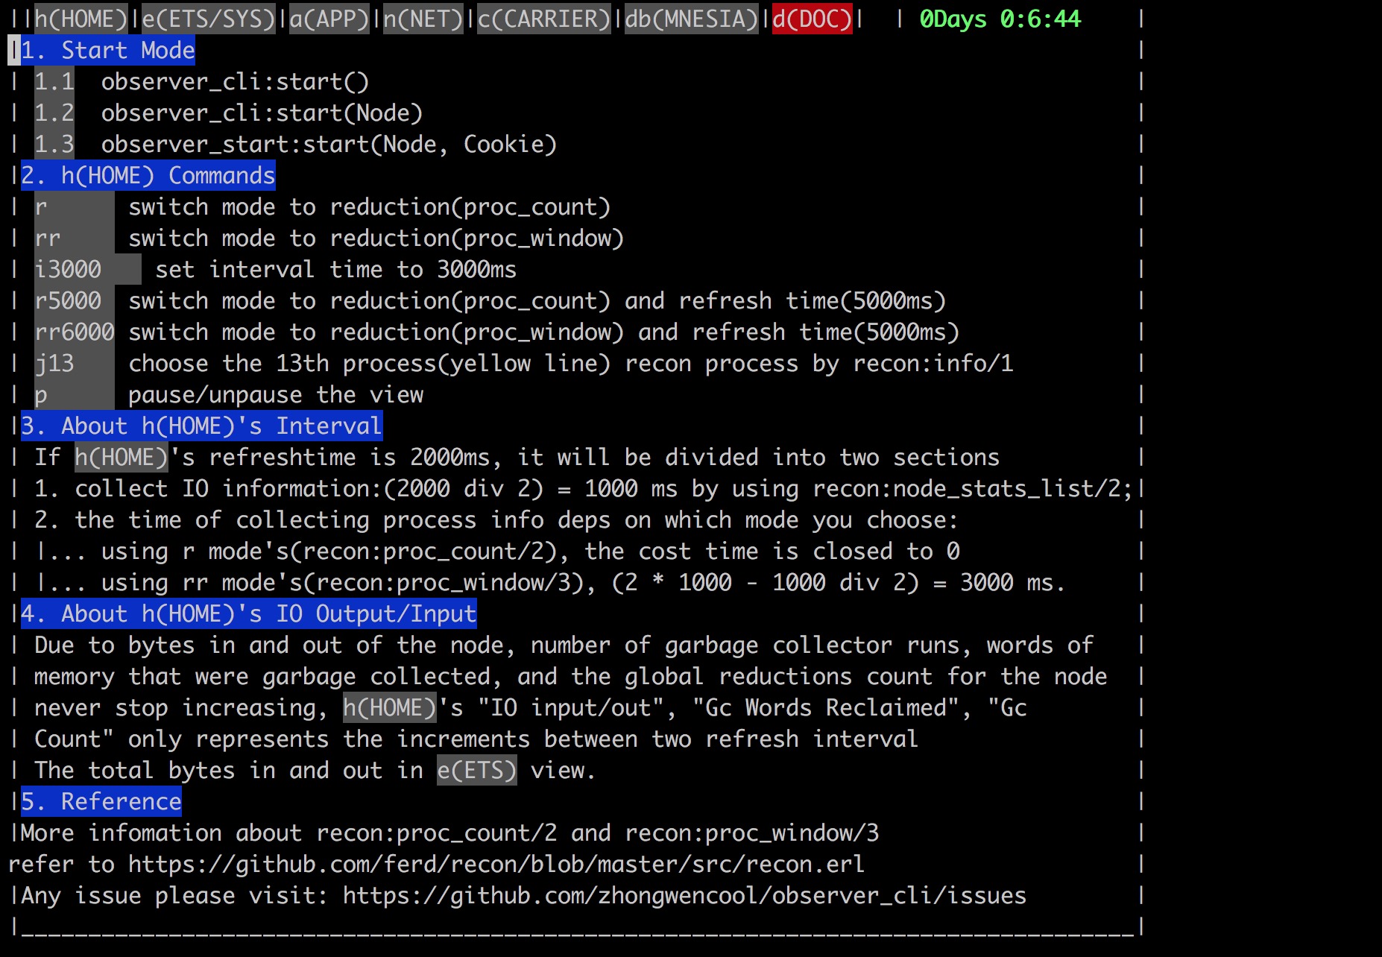This screenshot has width=1382, height=957.
Task: Click the j13 command key
Action: tap(54, 364)
